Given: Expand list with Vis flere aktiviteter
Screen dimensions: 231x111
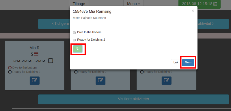Looking at the screenshot, I should (x=133, y=99).
